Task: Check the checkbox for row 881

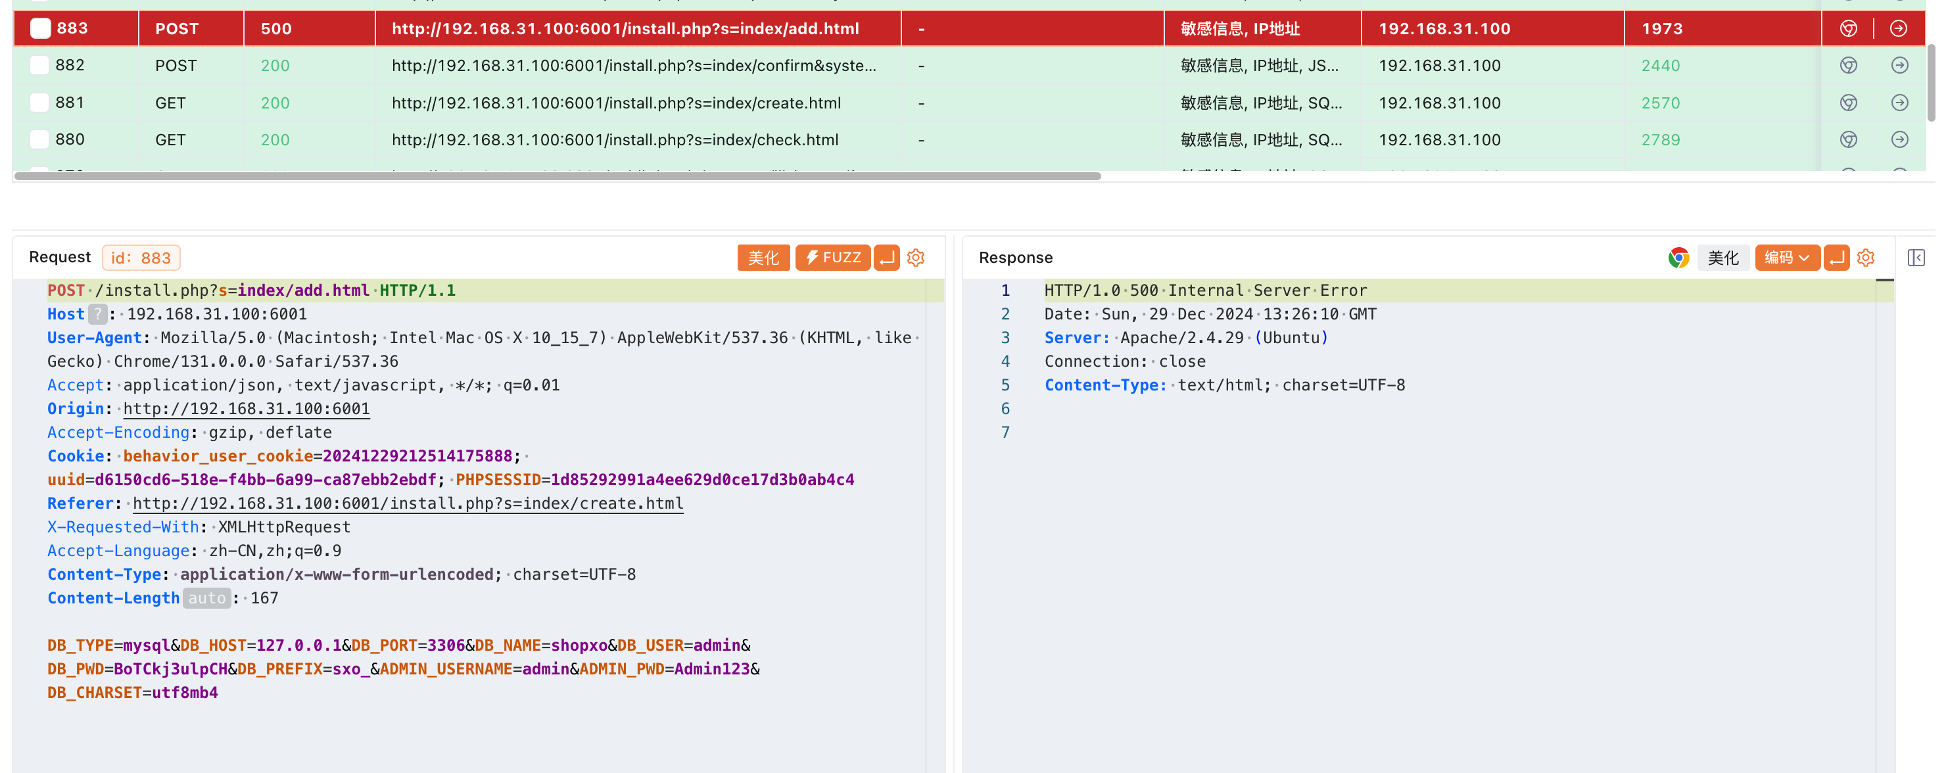Action: [x=39, y=103]
